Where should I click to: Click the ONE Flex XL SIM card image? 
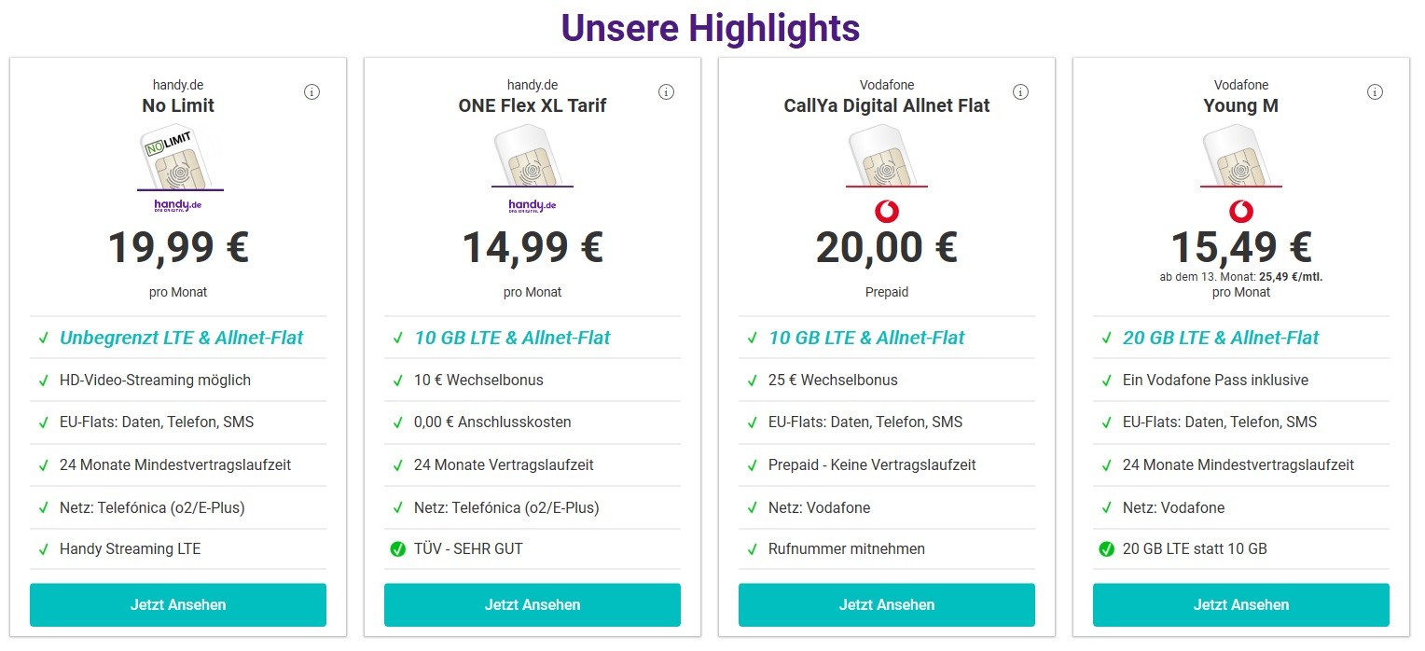[533, 157]
